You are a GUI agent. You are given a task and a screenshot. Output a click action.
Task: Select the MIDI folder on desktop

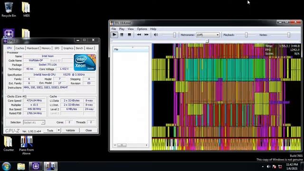(x=26, y=9)
